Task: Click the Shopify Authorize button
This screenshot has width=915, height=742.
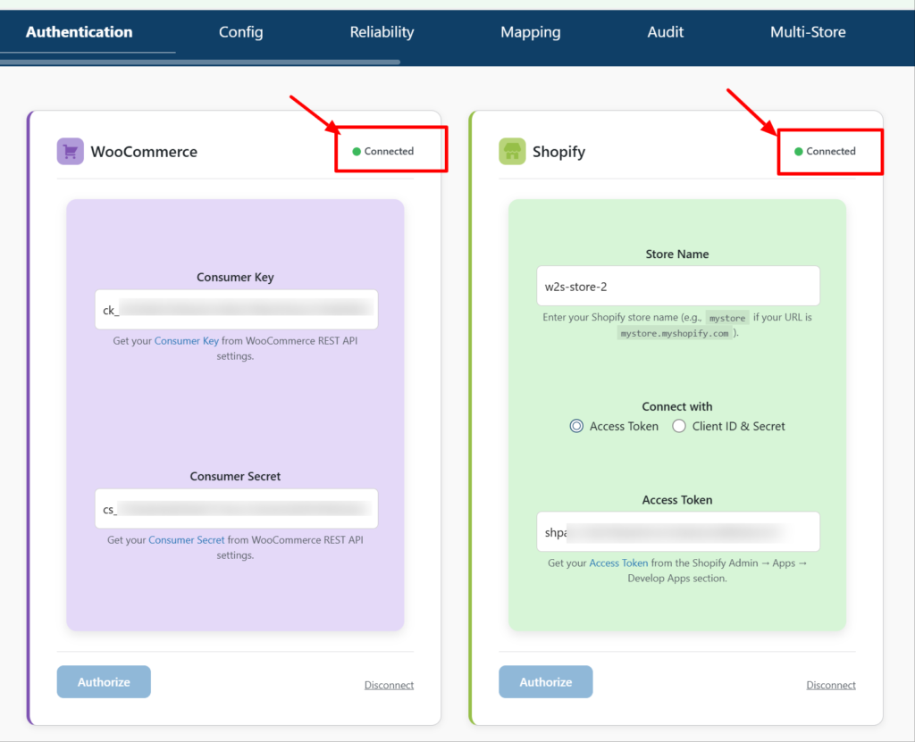Action: click(x=546, y=681)
